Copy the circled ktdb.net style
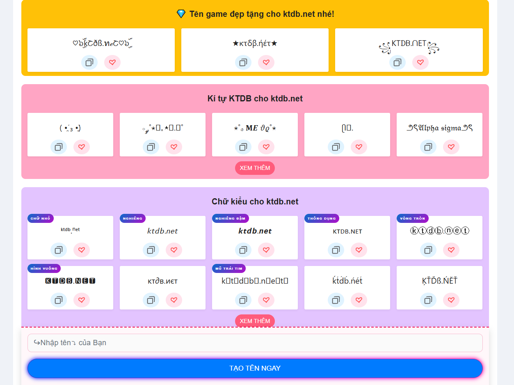The image size is (514, 385). [428, 250]
